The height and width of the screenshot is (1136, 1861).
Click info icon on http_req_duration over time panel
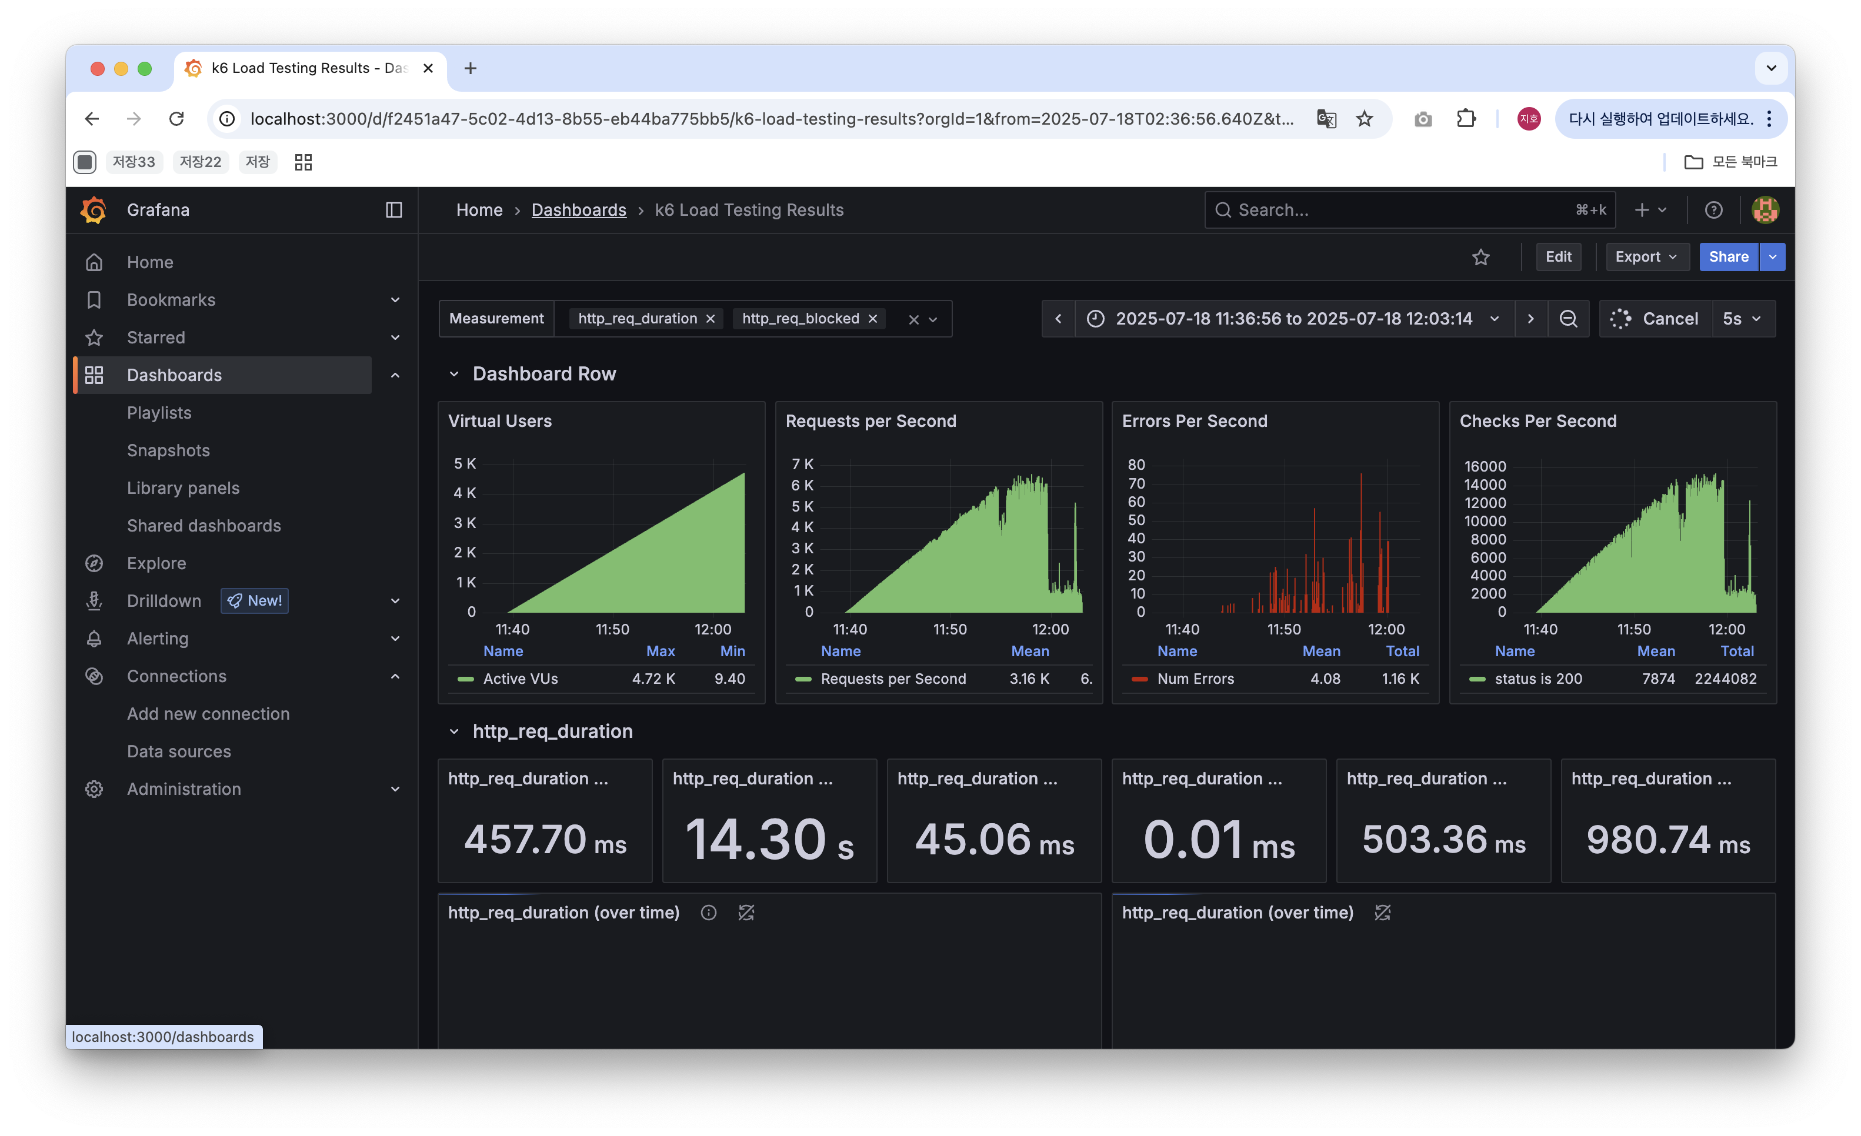coord(708,913)
